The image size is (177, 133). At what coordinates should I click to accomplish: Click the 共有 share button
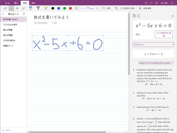164,3
